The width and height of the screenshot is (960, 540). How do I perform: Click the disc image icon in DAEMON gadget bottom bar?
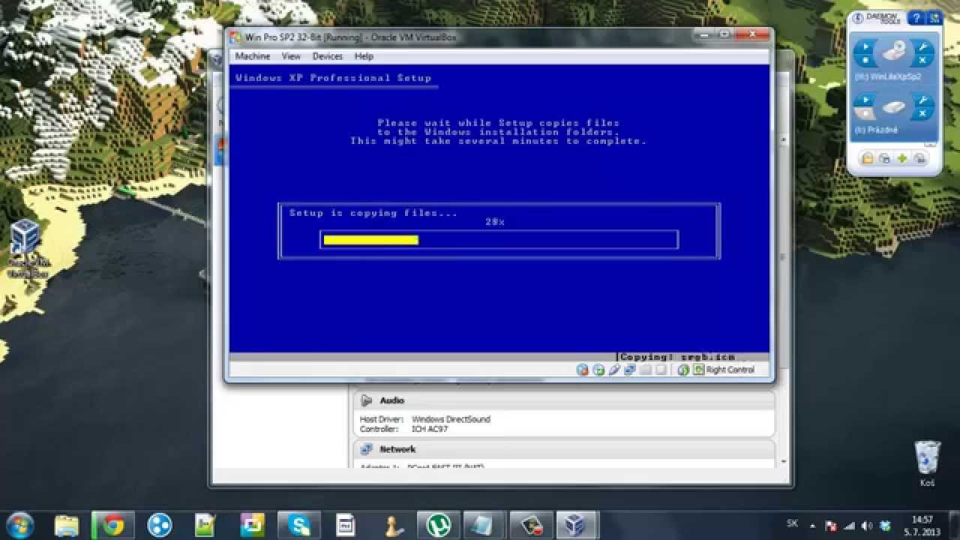885,158
